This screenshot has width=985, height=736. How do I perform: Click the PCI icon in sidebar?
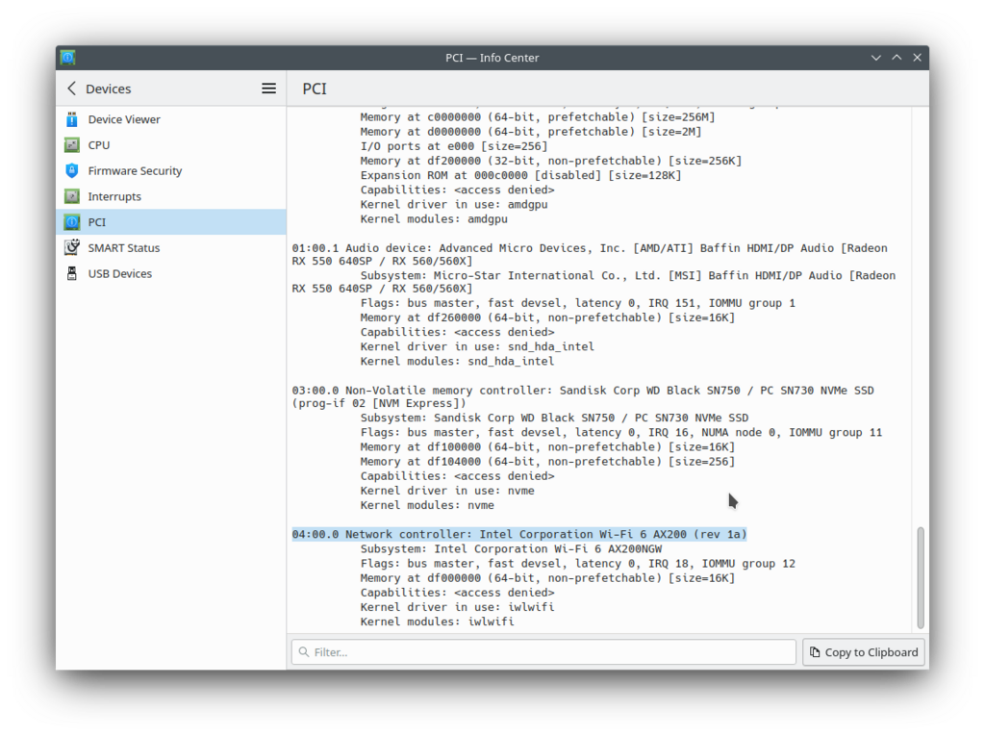71,222
